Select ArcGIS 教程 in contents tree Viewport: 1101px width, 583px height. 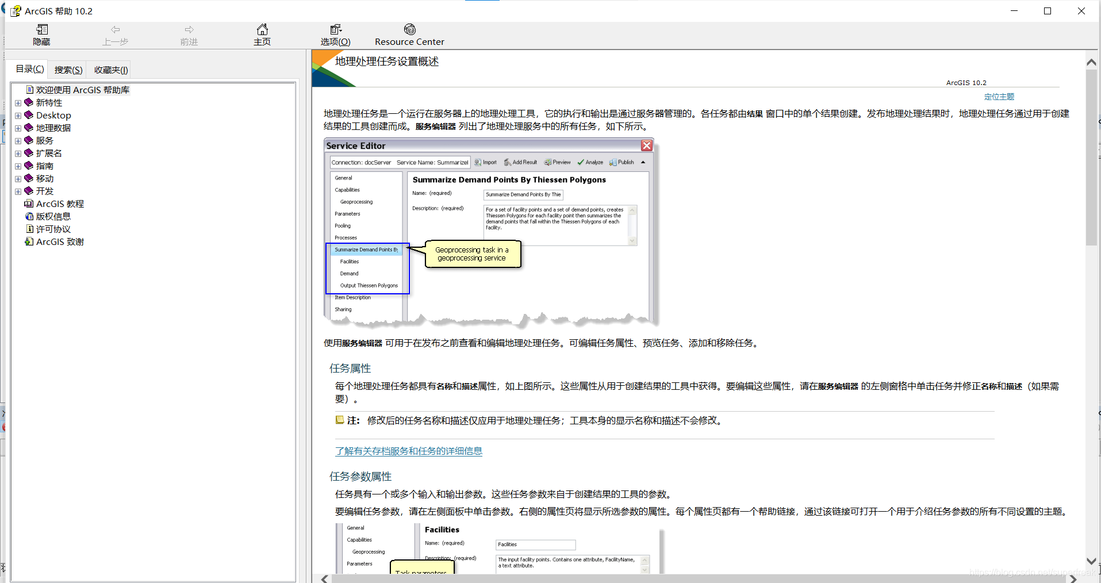point(60,204)
